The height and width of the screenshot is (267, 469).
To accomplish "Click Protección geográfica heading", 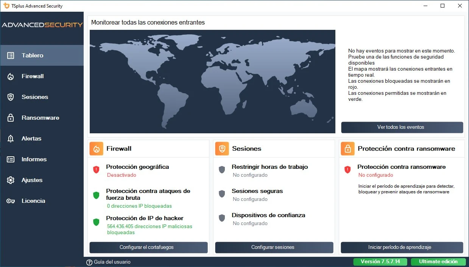I will tap(137, 167).
